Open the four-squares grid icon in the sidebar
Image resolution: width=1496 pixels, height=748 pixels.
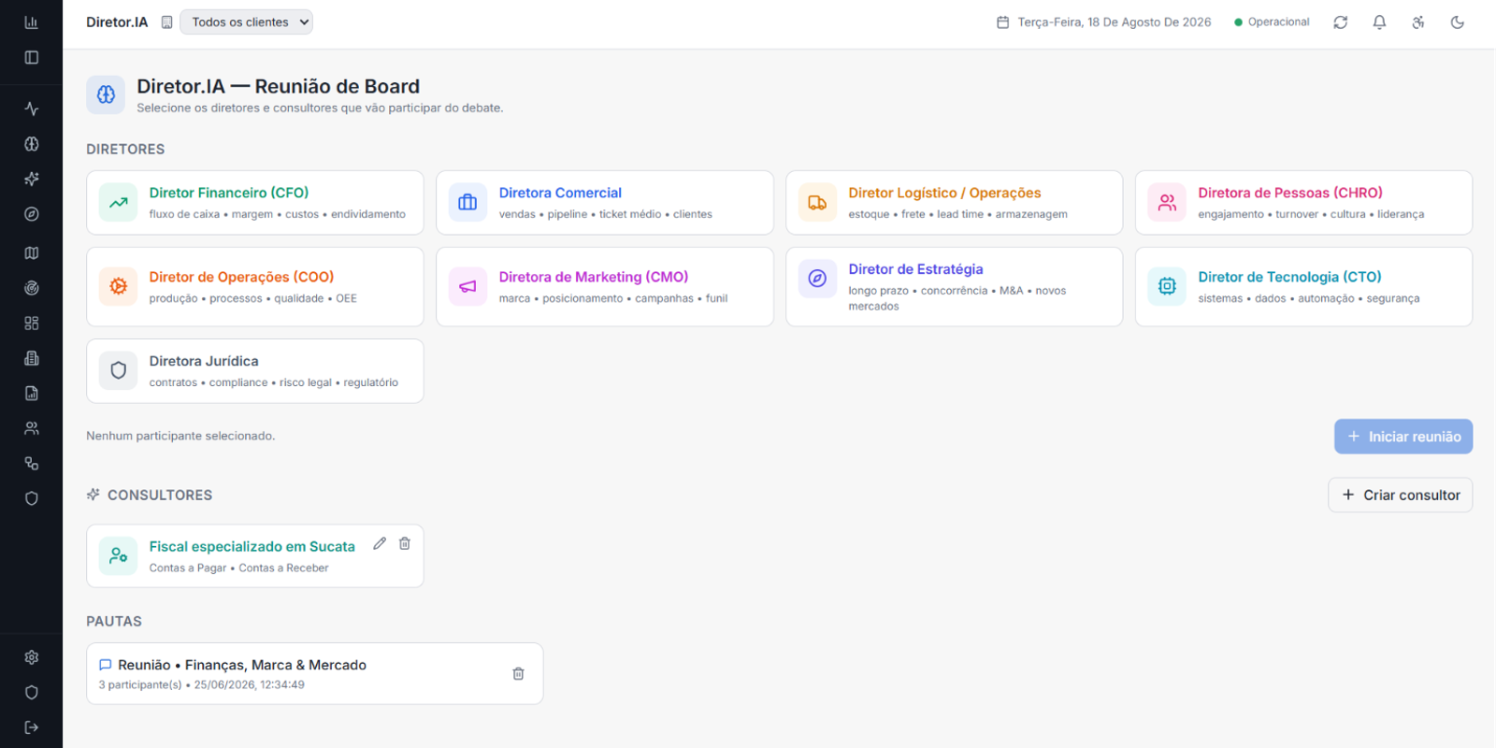click(x=31, y=323)
